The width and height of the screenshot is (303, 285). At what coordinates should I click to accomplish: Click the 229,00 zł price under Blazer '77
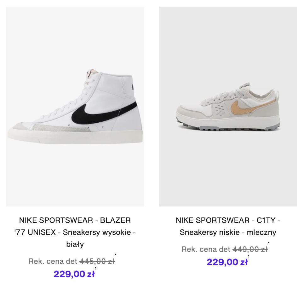74,274
